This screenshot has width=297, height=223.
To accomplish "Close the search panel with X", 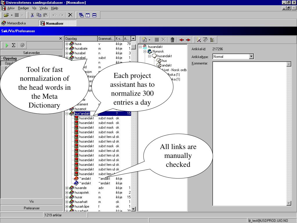I will (61, 39).
